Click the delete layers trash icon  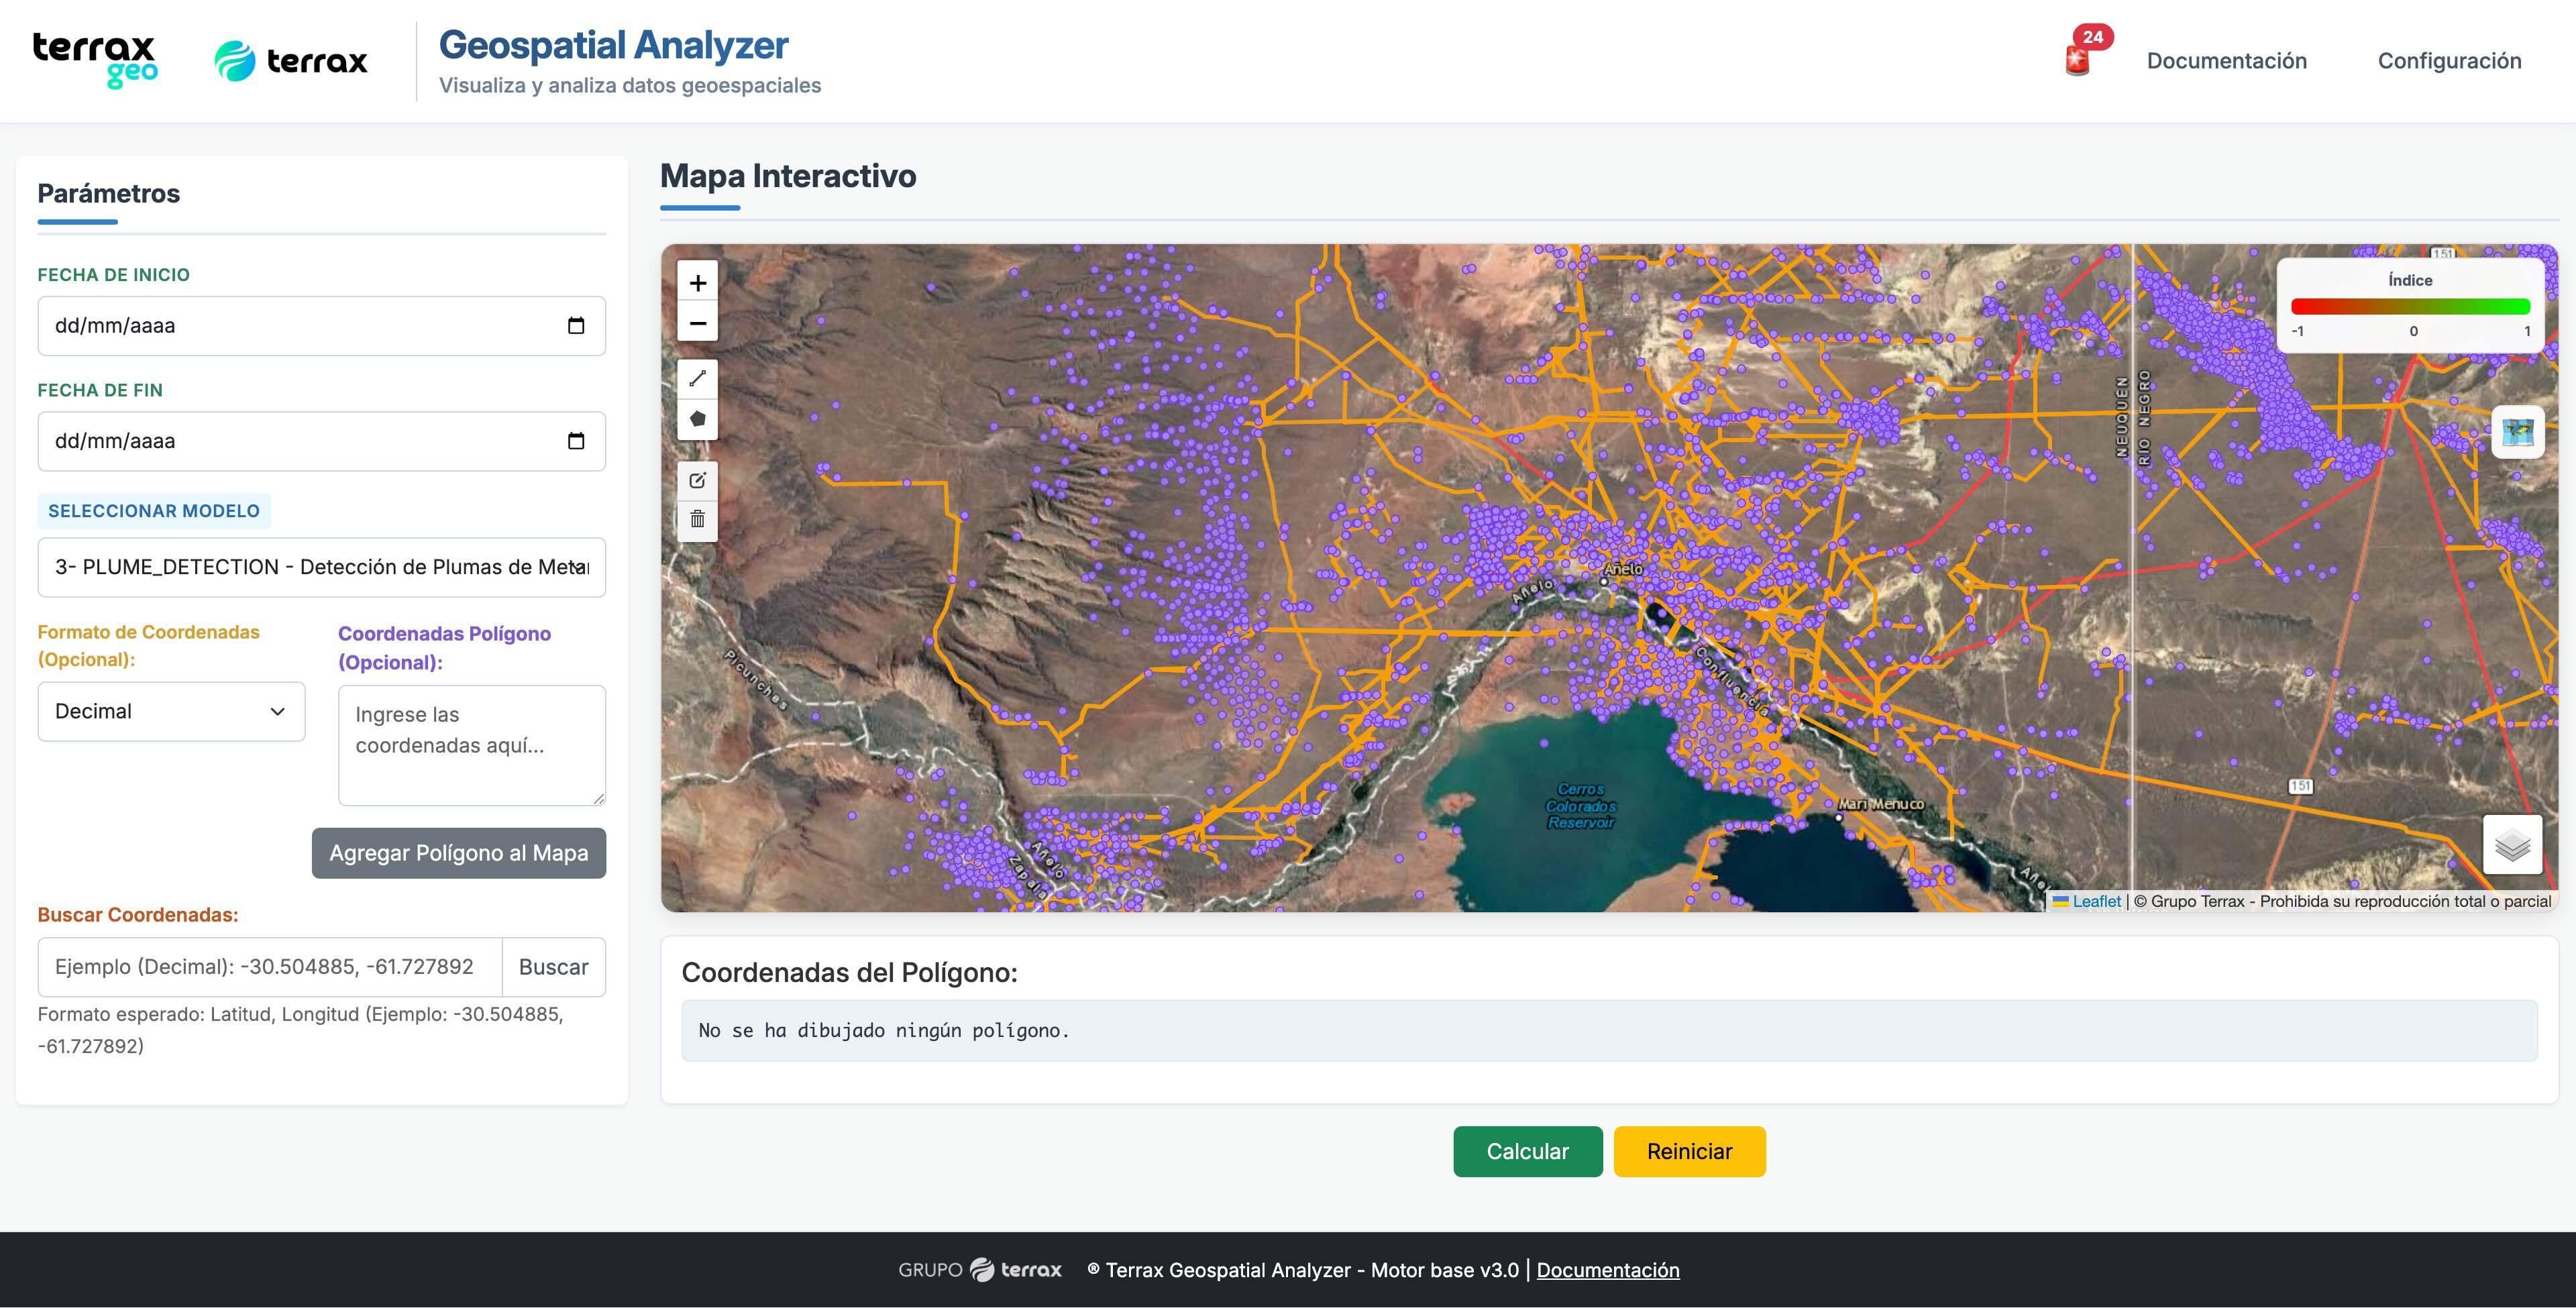coord(697,519)
